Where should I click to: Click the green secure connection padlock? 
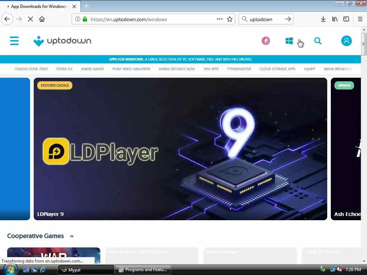pyautogui.click(x=85, y=19)
